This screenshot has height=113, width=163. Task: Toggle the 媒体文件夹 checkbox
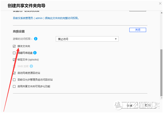coord(14,46)
